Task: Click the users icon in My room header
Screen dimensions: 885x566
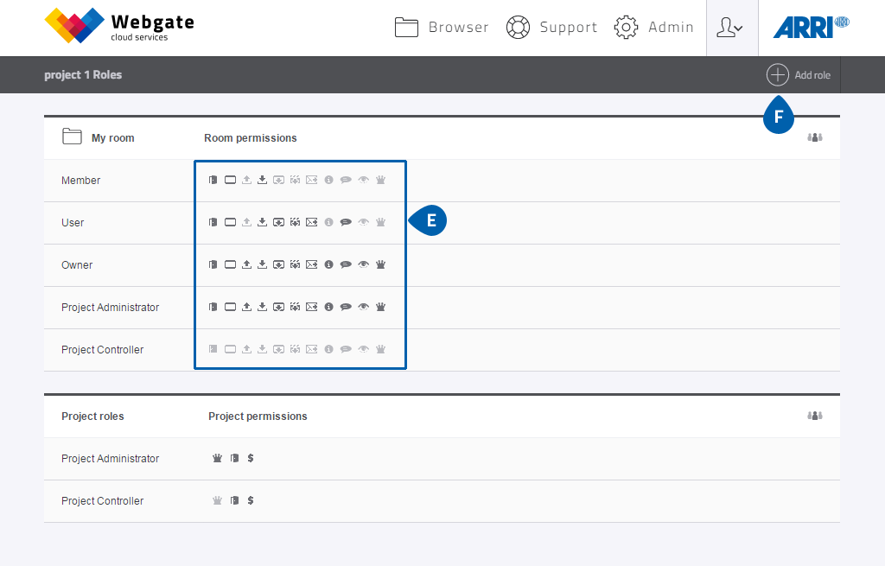Action: [x=814, y=137]
